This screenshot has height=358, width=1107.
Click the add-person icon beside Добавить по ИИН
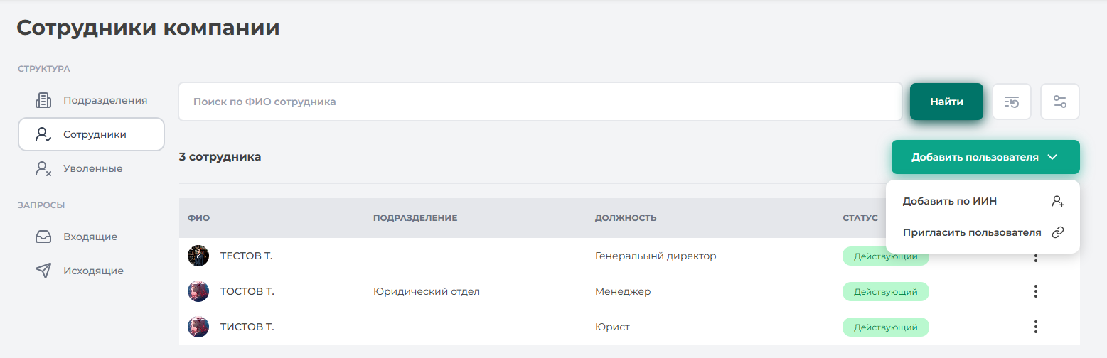pyautogui.click(x=1057, y=201)
